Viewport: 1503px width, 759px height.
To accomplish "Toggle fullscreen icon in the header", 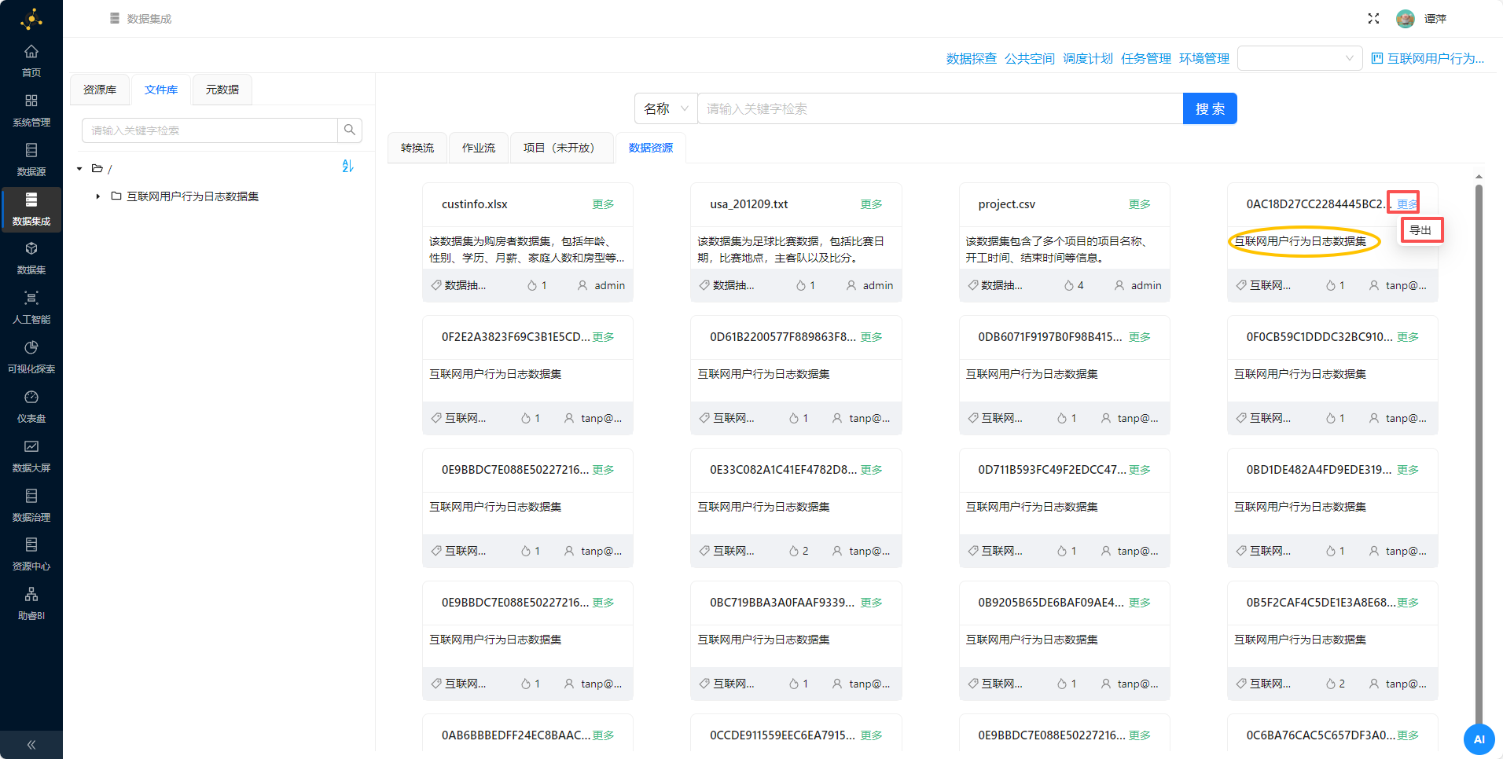I will (x=1373, y=18).
